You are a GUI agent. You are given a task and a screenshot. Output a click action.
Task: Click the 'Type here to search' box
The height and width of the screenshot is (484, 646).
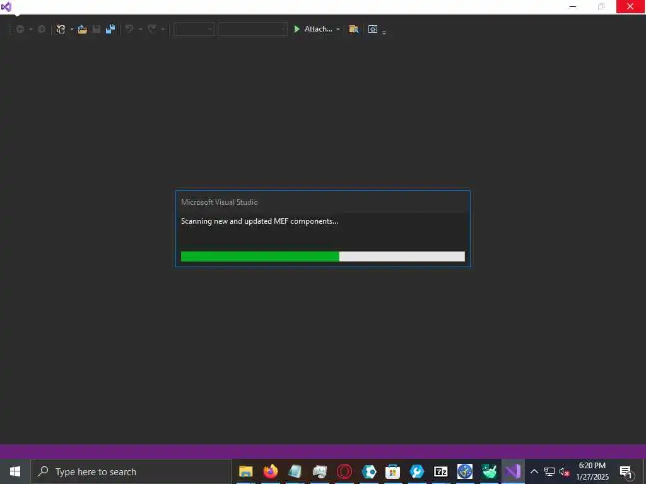pyautogui.click(x=131, y=471)
